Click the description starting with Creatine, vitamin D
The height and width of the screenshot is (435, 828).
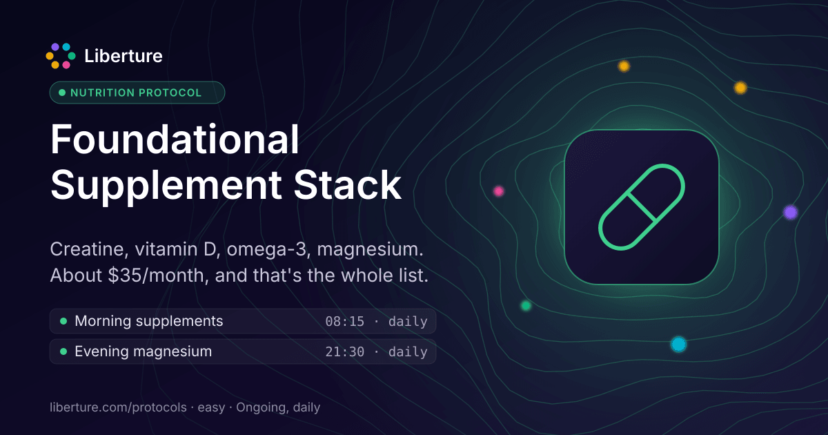[241, 262]
